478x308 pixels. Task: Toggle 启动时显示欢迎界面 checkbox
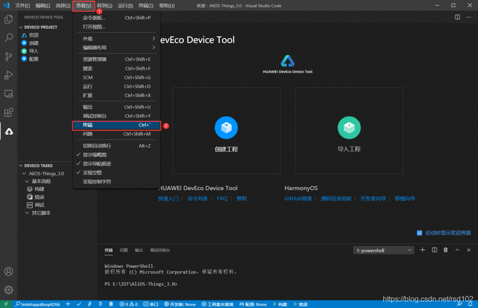coord(420,233)
